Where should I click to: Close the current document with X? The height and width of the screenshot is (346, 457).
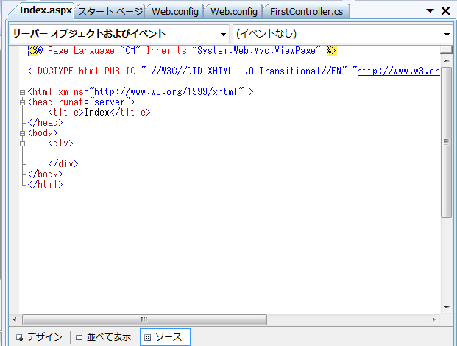tap(446, 11)
